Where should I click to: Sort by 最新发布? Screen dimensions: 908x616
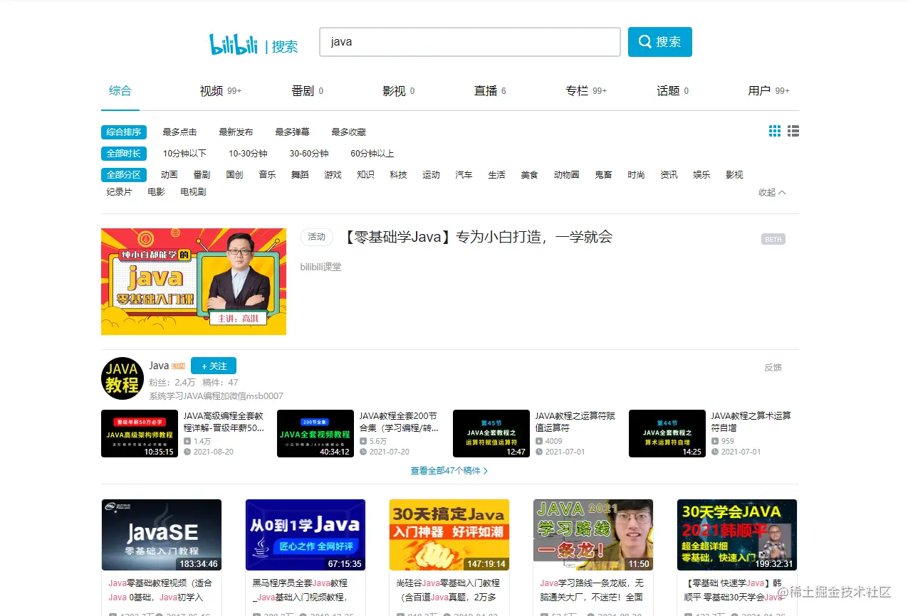tap(236, 132)
